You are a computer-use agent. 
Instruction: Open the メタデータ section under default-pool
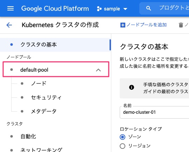point(44,111)
